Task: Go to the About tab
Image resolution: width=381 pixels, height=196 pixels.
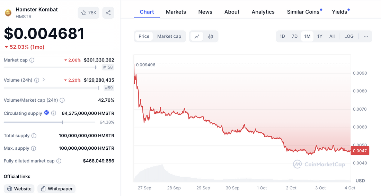Action: tap(232, 12)
